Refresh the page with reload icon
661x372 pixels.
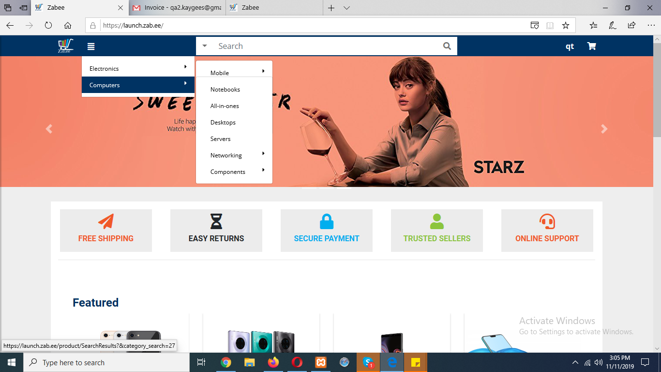[48, 25]
